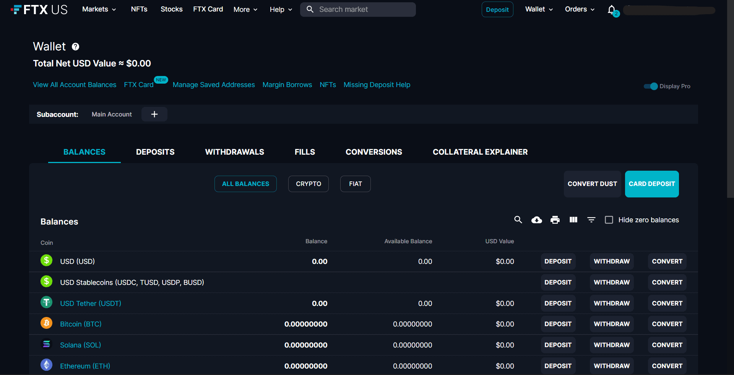
Task: Click the Wallet help question mark icon
Action: point(75,47)
